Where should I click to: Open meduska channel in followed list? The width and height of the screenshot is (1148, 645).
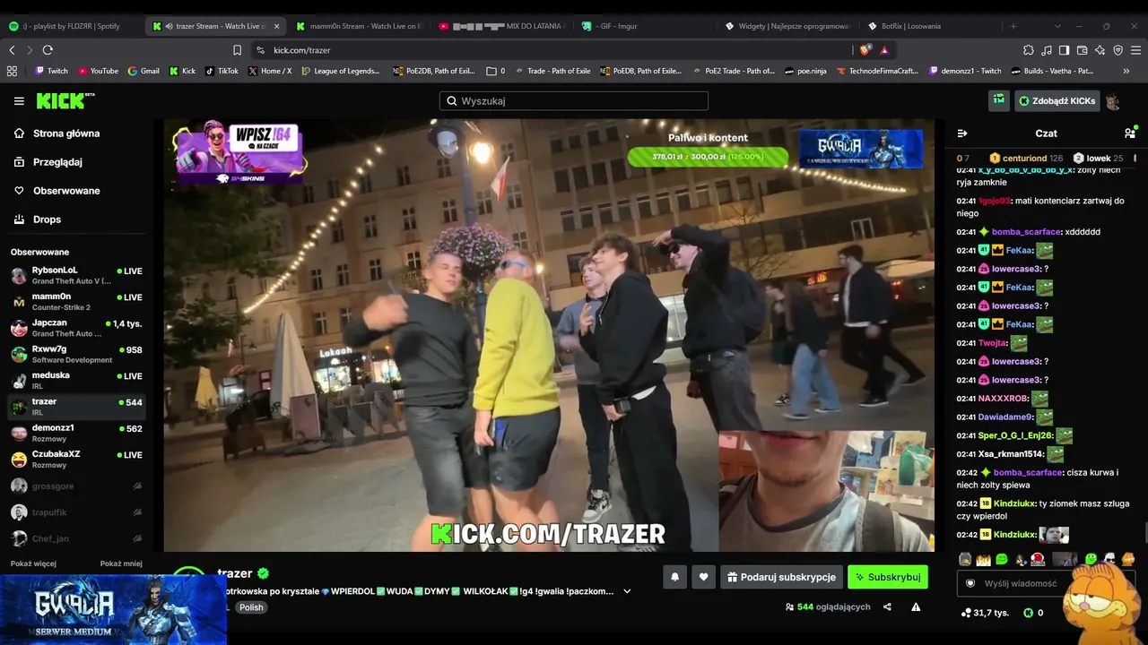click(x=76, y=381)
